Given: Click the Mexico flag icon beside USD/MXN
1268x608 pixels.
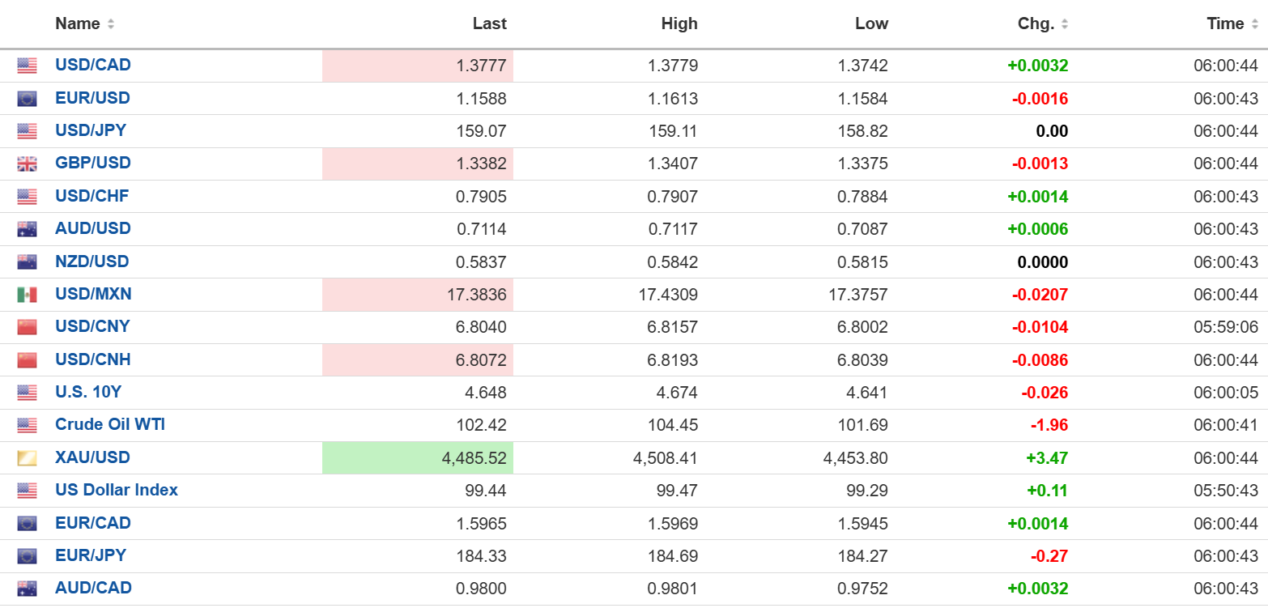Looking at the screenshot, I should click(27, 295).
